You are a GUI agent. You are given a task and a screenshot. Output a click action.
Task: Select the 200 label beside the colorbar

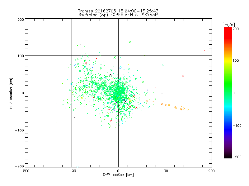coord(236,29)
